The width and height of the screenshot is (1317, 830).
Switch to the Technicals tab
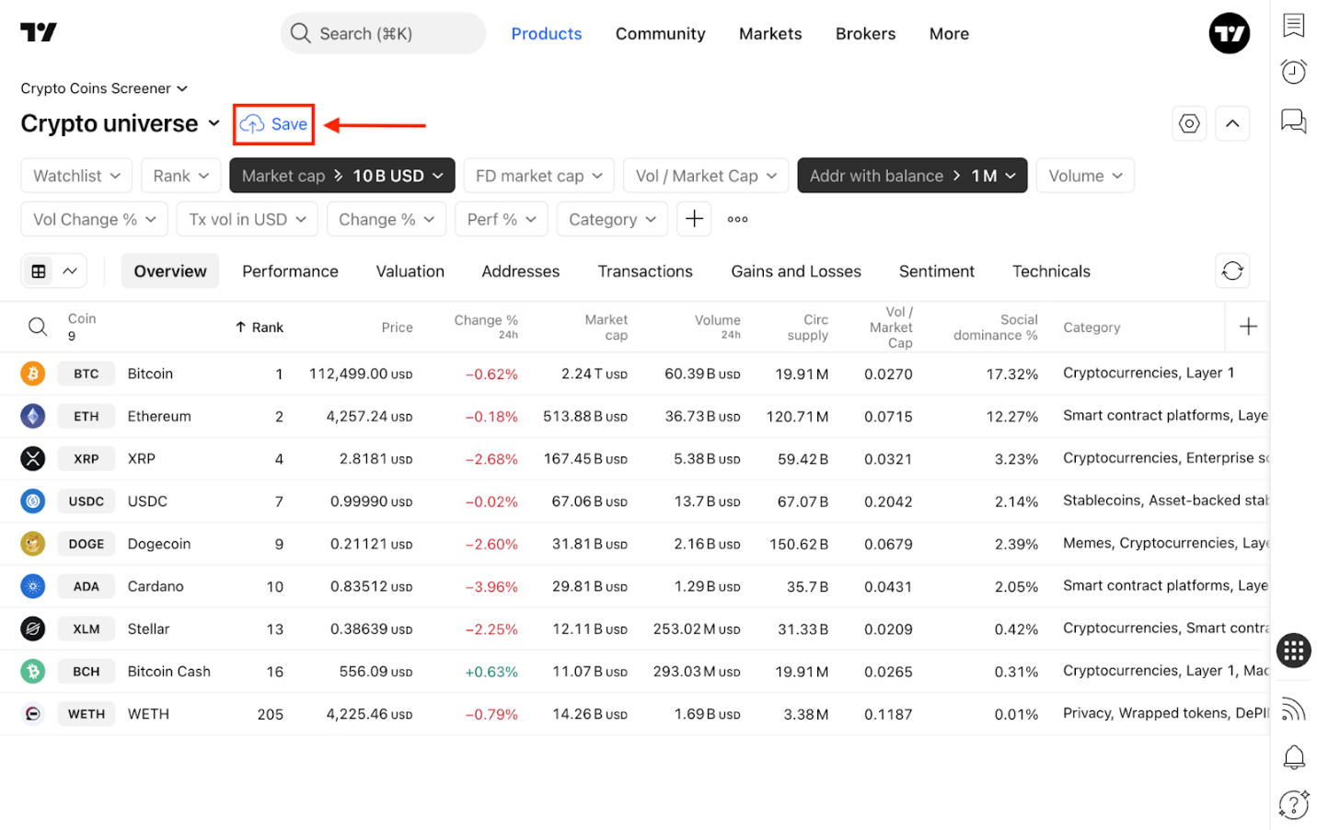pyautogui.click(x=1051, y=271)
